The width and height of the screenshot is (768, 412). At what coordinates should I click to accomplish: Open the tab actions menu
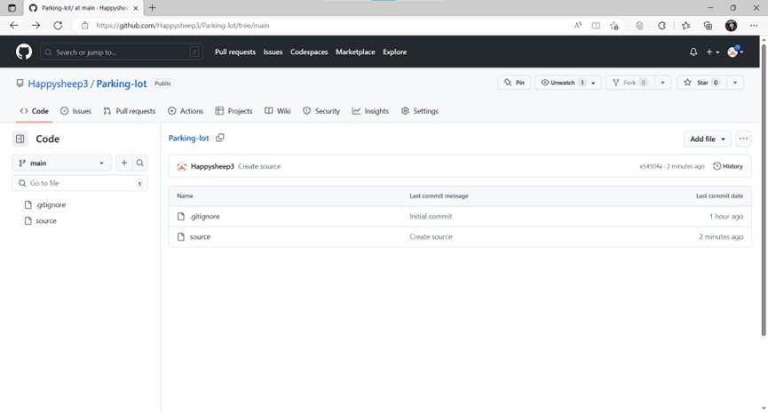pos(12,8)
